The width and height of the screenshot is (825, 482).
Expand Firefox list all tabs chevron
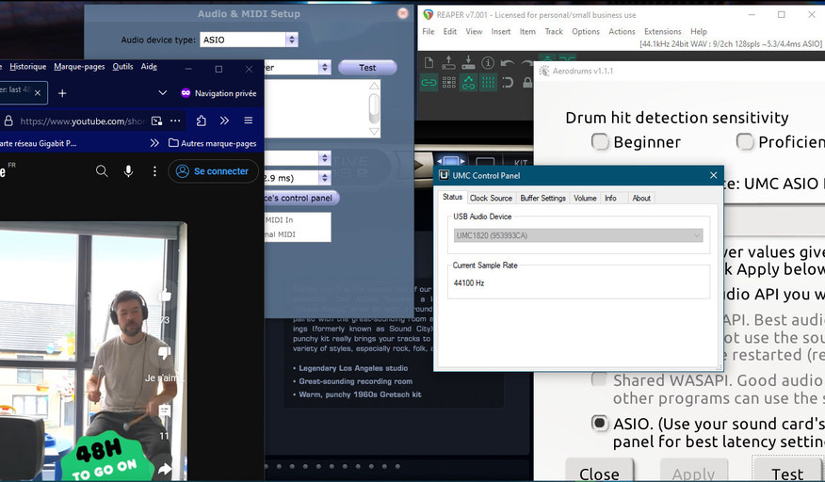coord(163,93)
